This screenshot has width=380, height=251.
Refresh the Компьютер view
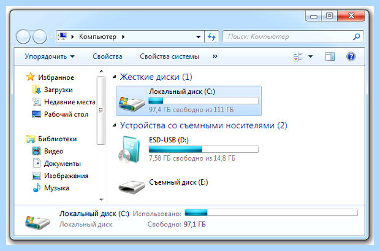pyautogui.click(x=211, y=37)
